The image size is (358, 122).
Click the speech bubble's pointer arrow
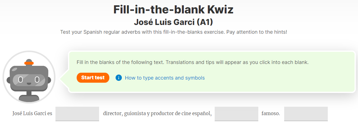pos(64,79)
